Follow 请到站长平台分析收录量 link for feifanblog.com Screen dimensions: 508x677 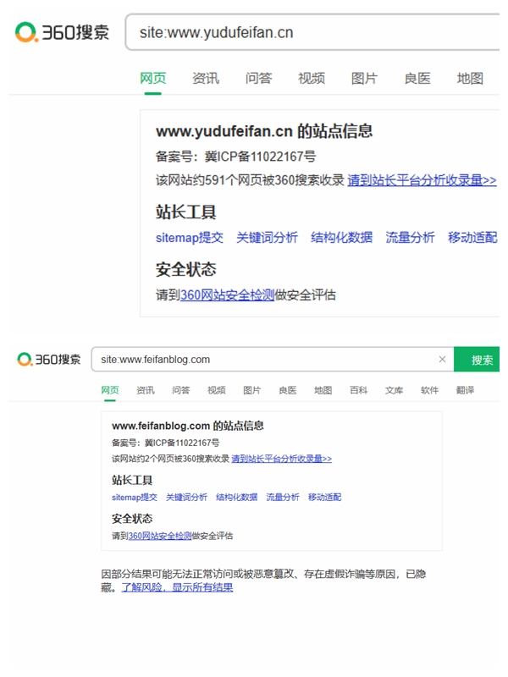(x=282, y=459)
